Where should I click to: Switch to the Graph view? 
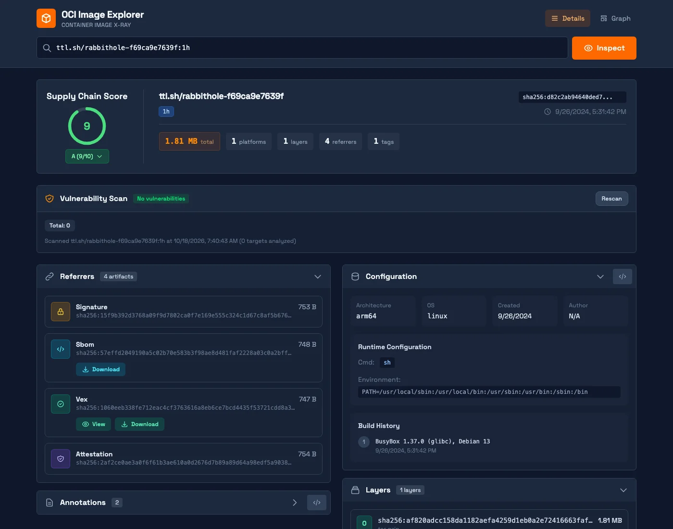pos(615,18)
